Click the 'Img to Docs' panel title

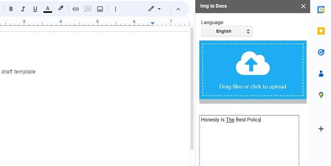click(x=213, y=6)
